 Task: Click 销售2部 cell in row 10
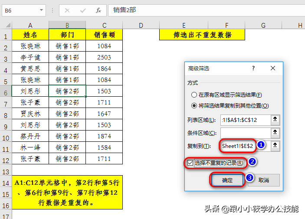pyautogui.click(x=67, y=136)
